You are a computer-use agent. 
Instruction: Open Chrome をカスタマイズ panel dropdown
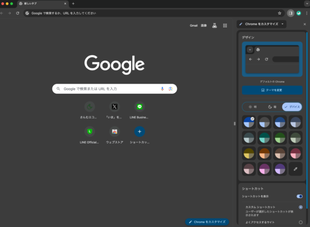point(261,24)
